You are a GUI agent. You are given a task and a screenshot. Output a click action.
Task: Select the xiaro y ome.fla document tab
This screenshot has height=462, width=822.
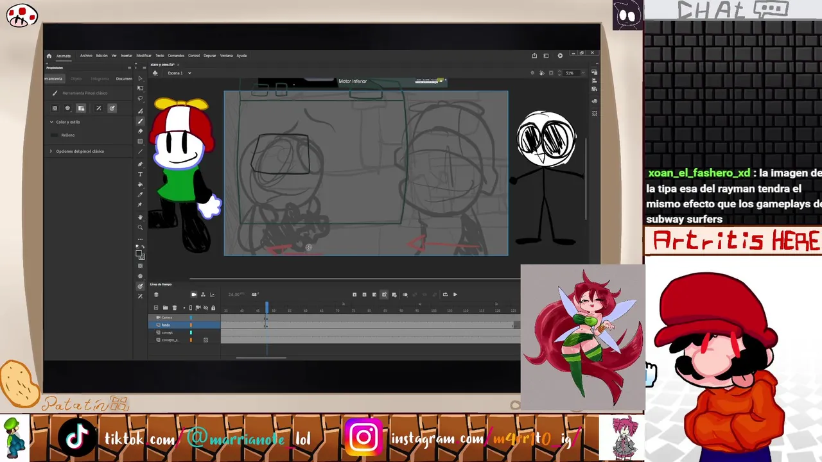[163, 65]
